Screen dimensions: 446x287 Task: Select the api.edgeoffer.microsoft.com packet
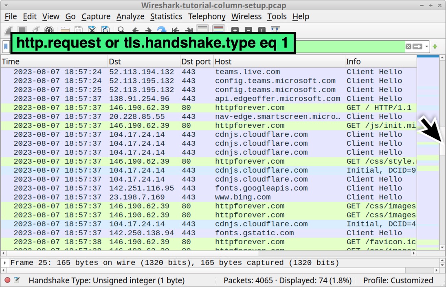(x=209, y=99)
